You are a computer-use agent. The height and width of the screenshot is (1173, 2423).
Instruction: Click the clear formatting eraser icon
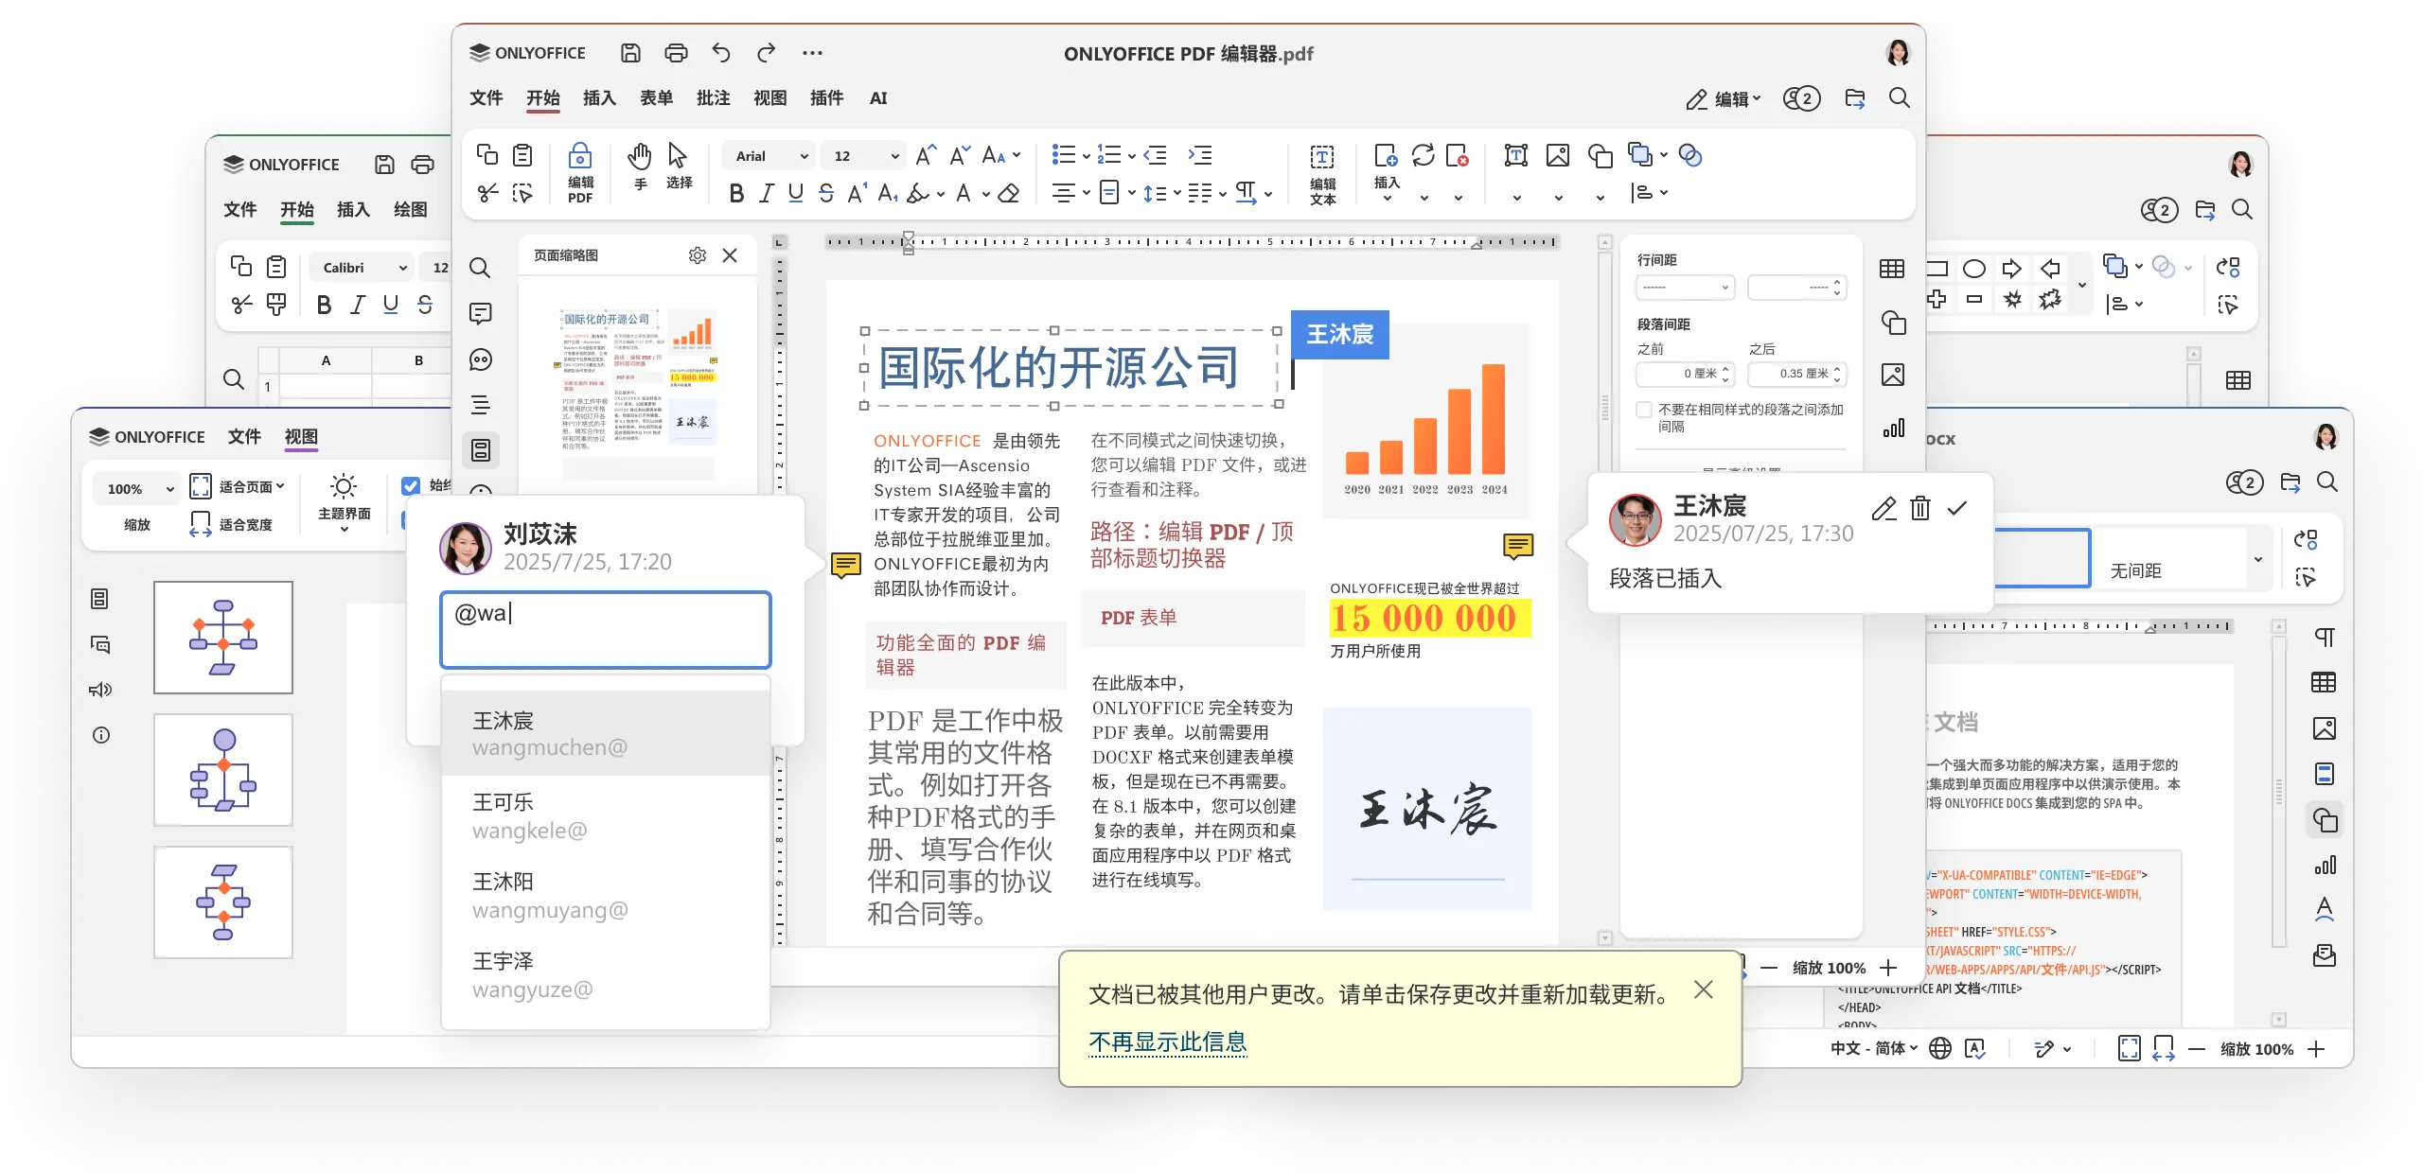[x=1009, y=194]
